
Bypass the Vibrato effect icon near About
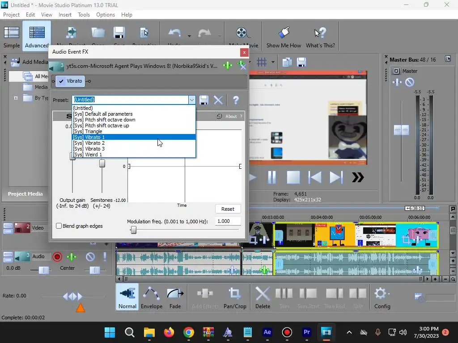(219, 117)
